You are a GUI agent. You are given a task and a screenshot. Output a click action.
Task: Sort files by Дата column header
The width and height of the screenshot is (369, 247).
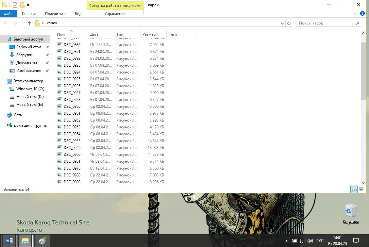click(x=94, y=34)
